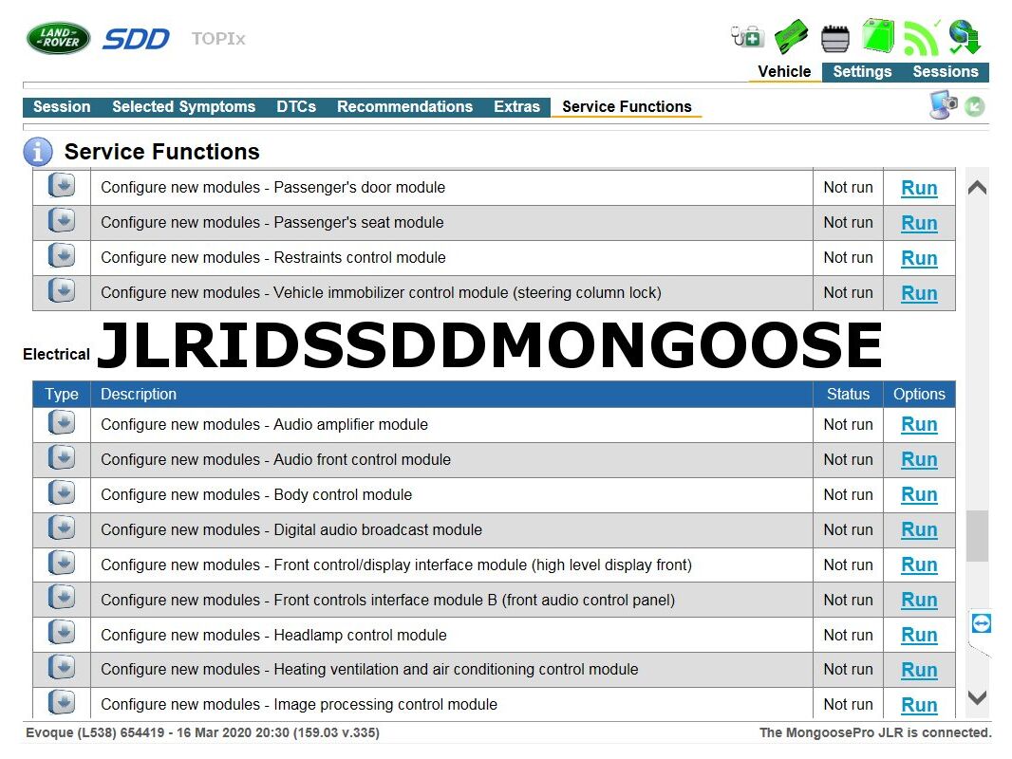Open the green battery status icon
1012x759 pixels.
(x=878, y=35)
